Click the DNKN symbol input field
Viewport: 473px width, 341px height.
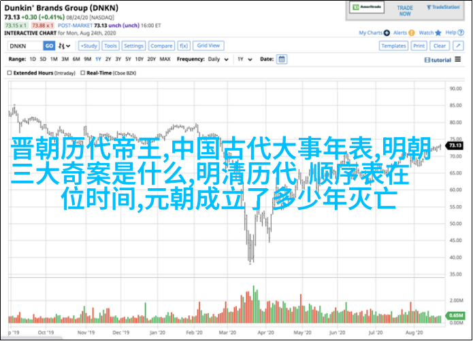(25, 46)
